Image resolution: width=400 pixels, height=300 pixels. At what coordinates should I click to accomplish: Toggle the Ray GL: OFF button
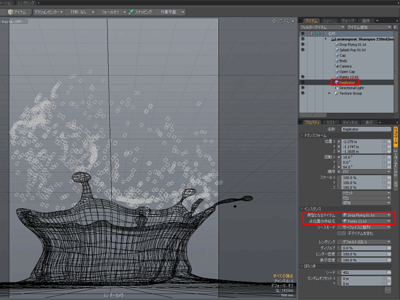click(x=14, y=22)
